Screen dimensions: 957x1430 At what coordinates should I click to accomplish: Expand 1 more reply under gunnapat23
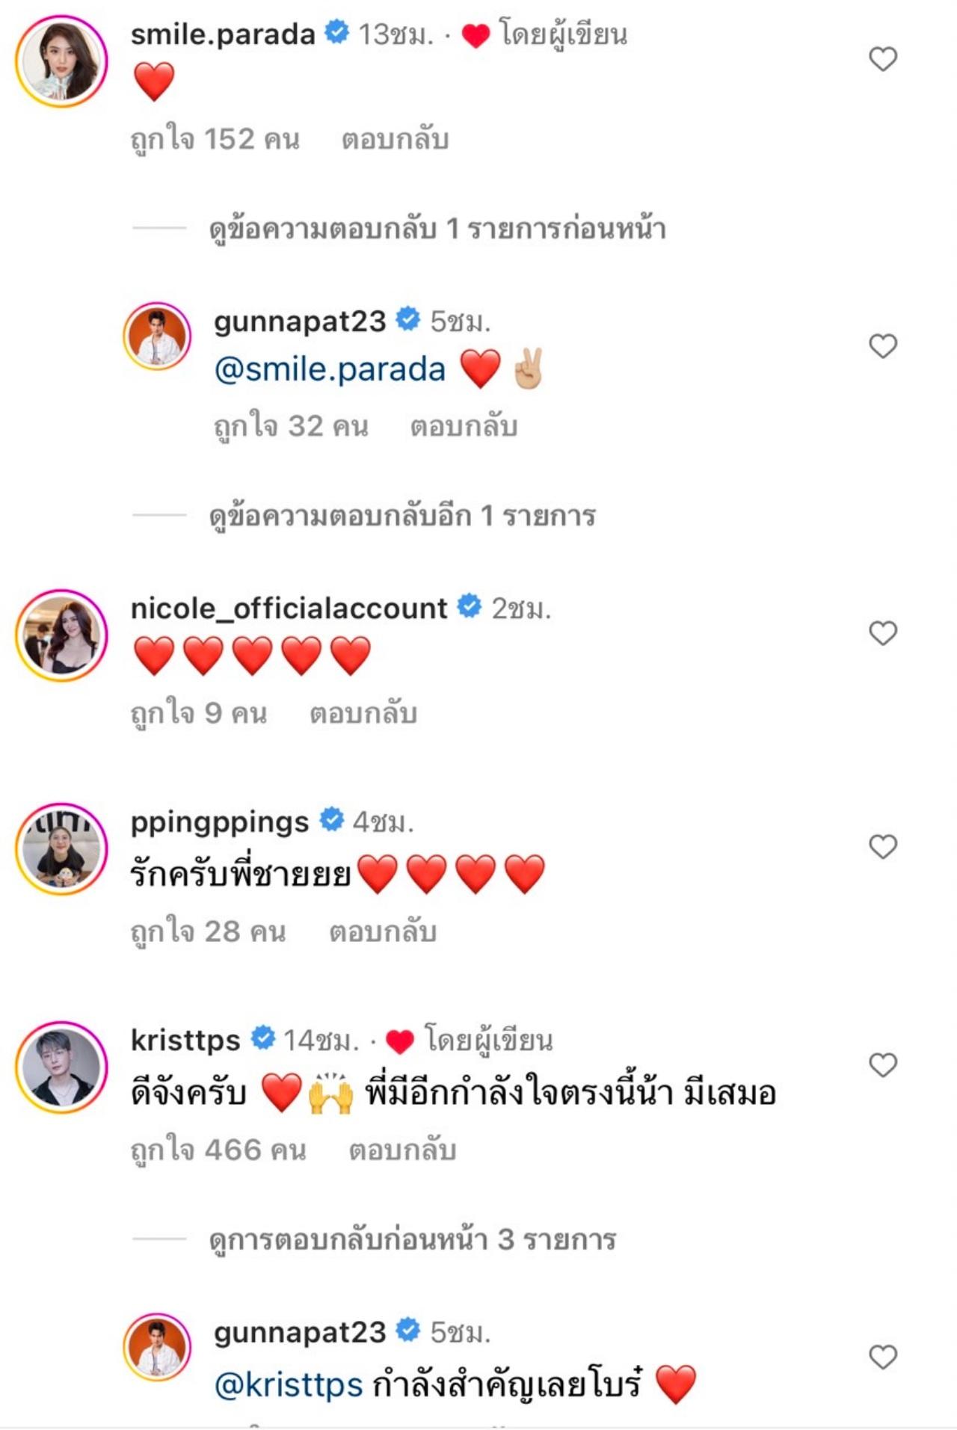pos(401,516)
